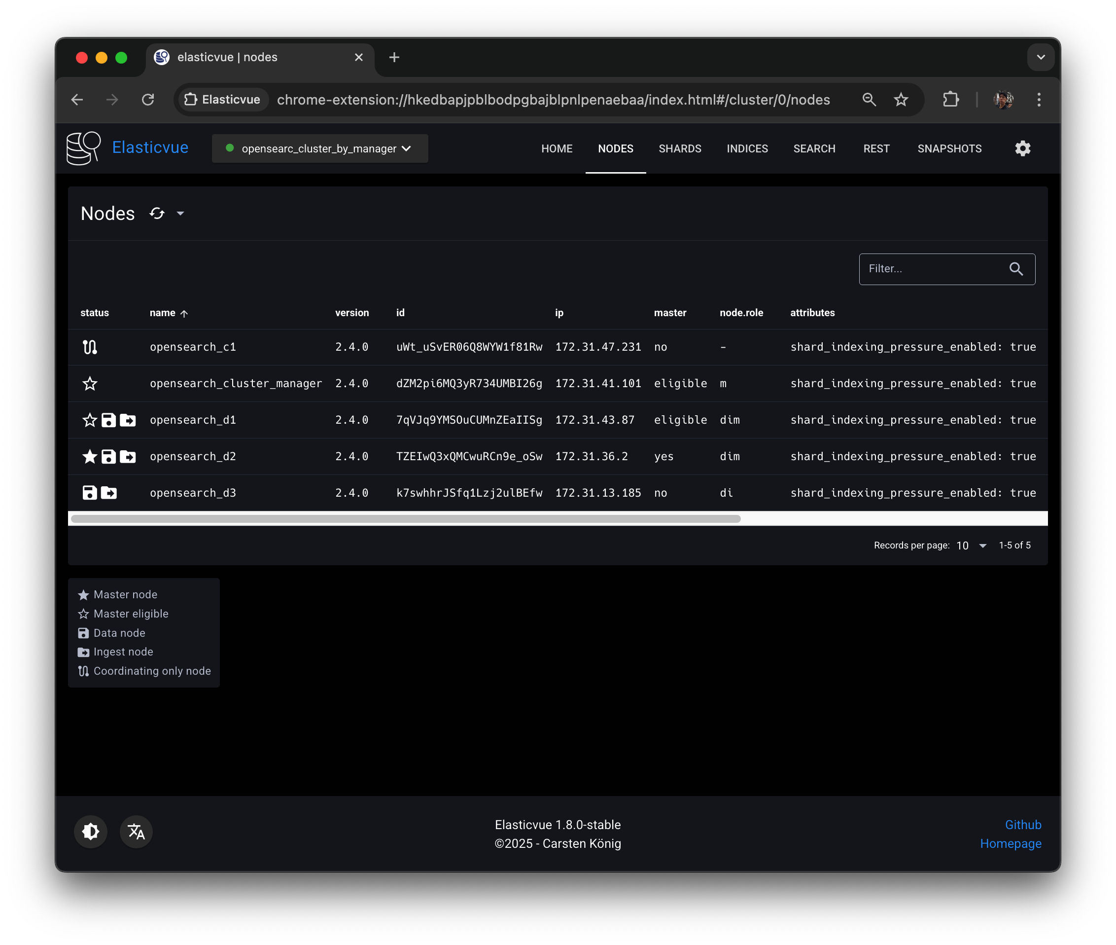Switch to the SHARDS tab
Image resolution: width=1116 pixels, height=945 pixels.
(x=680, y=148)
